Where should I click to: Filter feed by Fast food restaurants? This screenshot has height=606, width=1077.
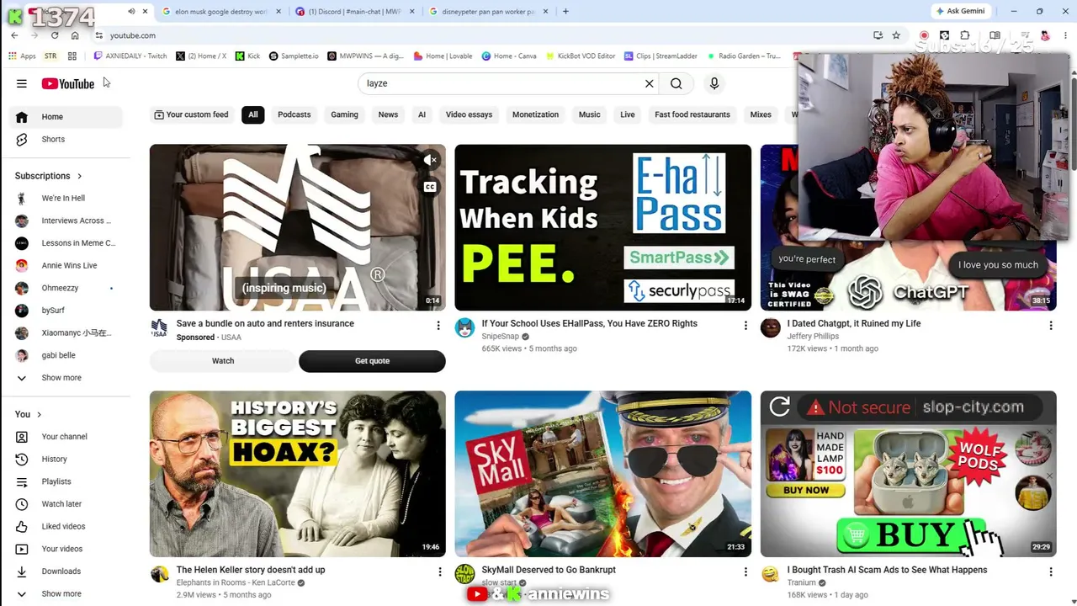point(692,114)
